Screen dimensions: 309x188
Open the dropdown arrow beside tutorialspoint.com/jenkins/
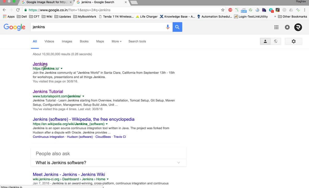click(83, 96)
